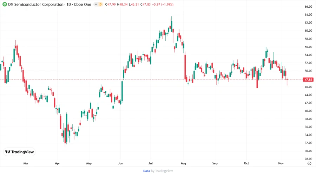Click the low value L46.31
Viewport: 316px width, 175px height.
coord(134,5)
